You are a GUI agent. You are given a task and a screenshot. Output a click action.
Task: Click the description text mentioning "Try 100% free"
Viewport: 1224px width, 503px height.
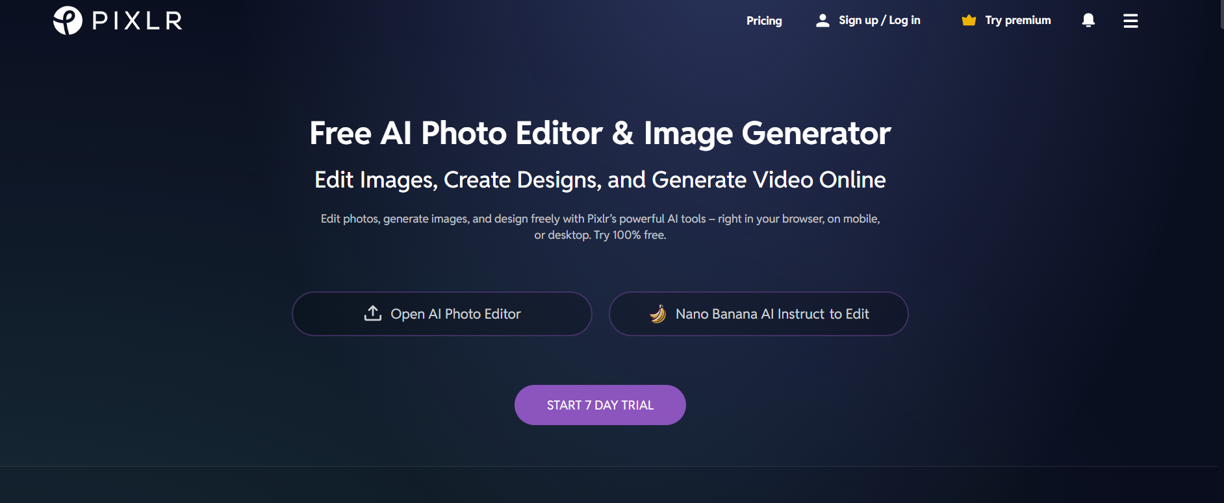(600, 227)
